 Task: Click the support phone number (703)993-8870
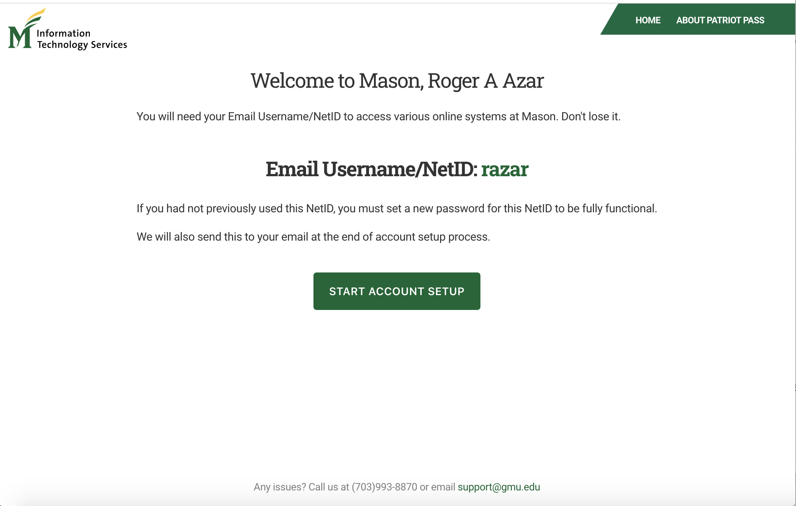(384, 487)
